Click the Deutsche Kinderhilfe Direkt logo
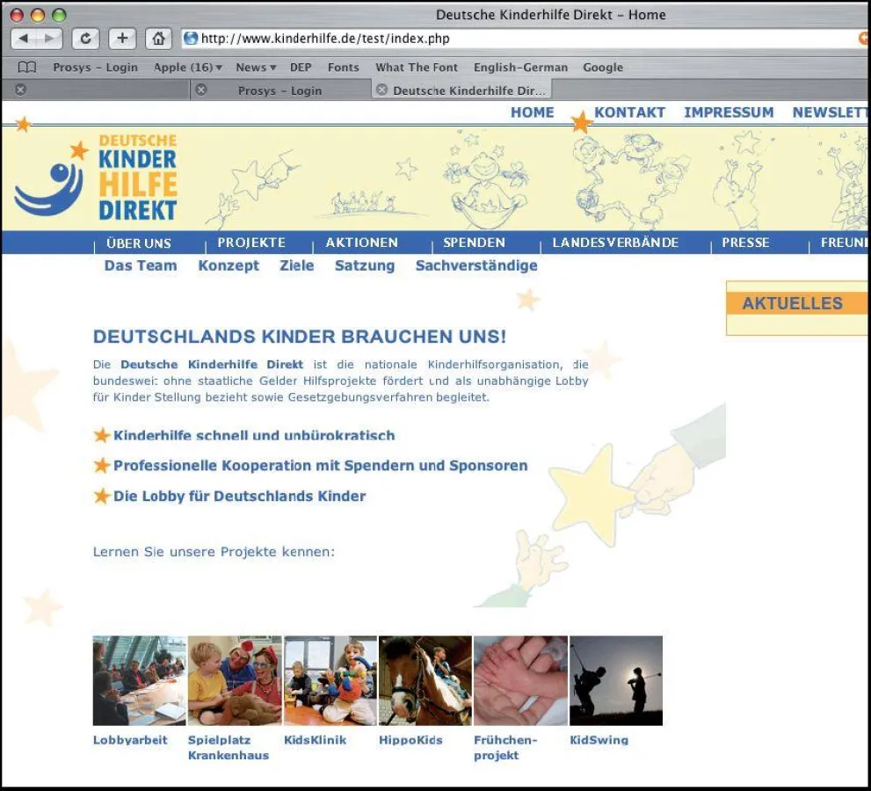871x791 pixels. pos(97,178)
